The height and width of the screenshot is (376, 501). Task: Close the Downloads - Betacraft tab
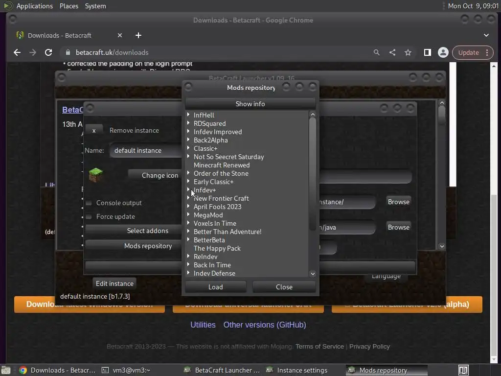[120, 35]
